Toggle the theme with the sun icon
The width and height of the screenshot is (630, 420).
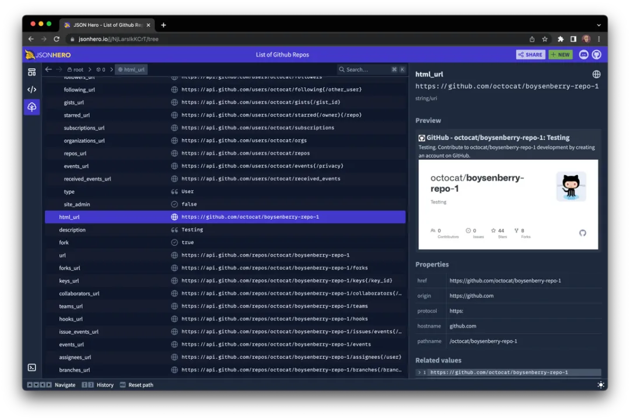click(601, 384)
